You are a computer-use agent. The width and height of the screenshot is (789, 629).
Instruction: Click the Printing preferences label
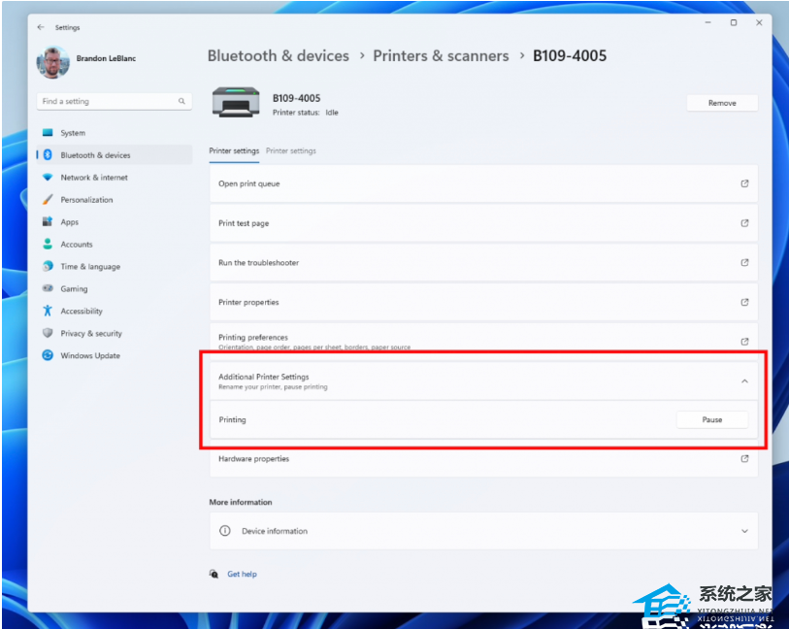pos(253,337)
